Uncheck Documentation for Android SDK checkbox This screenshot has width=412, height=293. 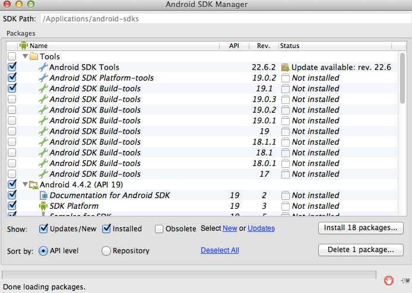tap(12, 195)
